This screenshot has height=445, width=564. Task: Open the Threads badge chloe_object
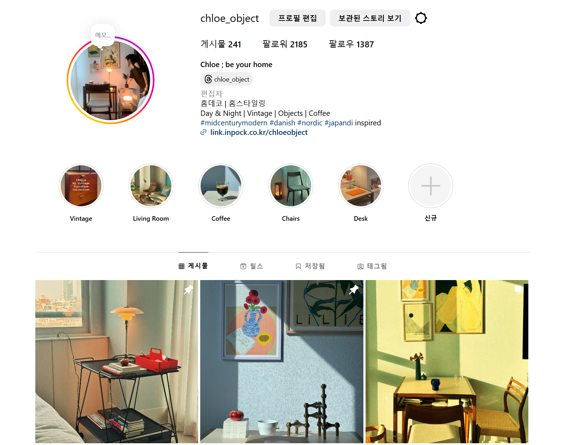click(226, 79)
